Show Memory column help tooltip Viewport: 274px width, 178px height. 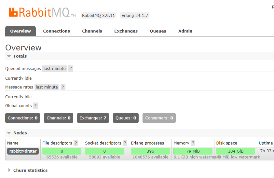pos(193,143)
